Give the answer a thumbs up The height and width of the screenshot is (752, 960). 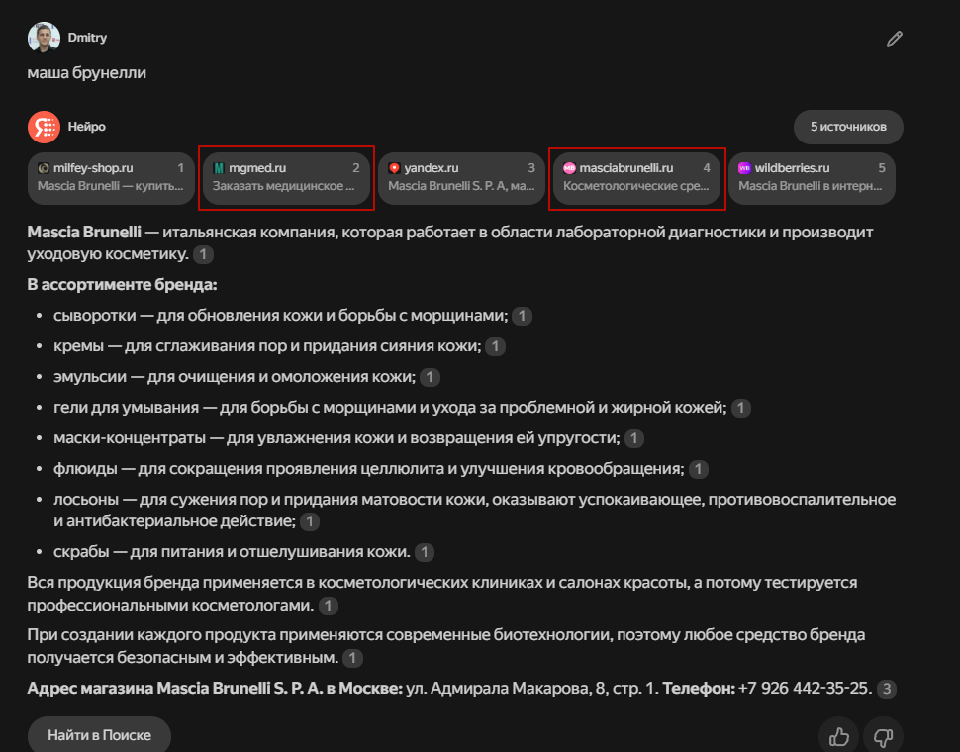coord(839,737)
